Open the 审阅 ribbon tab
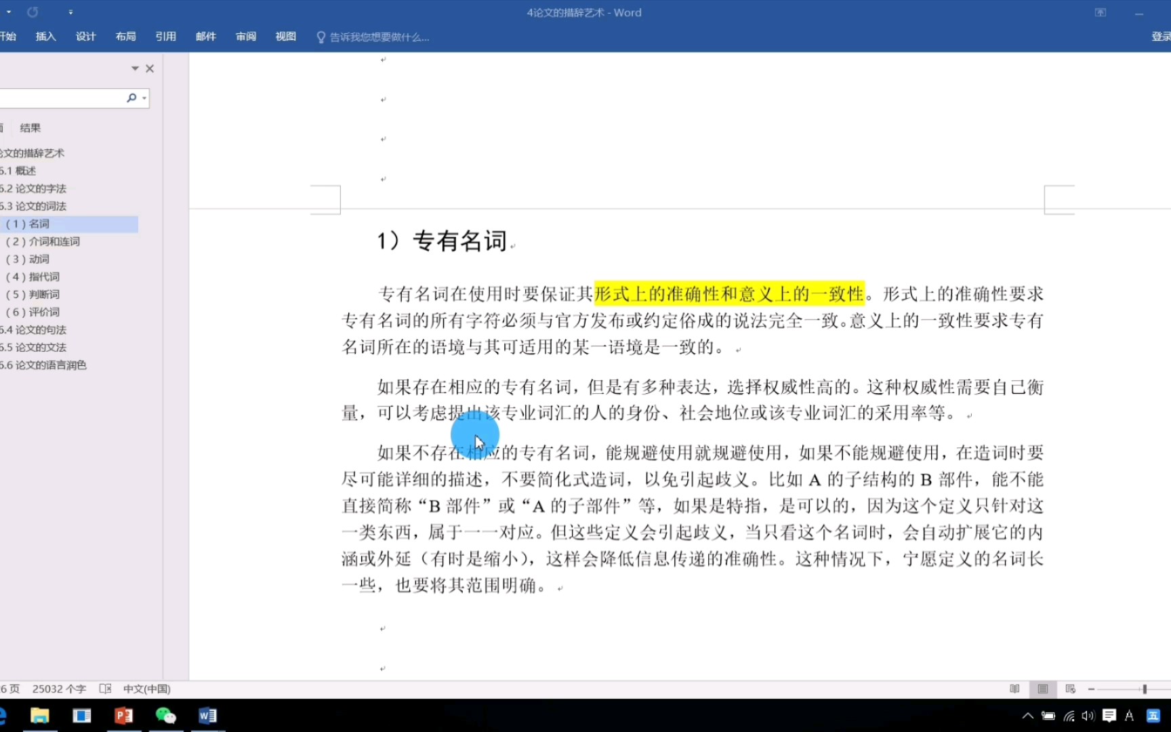1171x732 pixels. (246, 37)
